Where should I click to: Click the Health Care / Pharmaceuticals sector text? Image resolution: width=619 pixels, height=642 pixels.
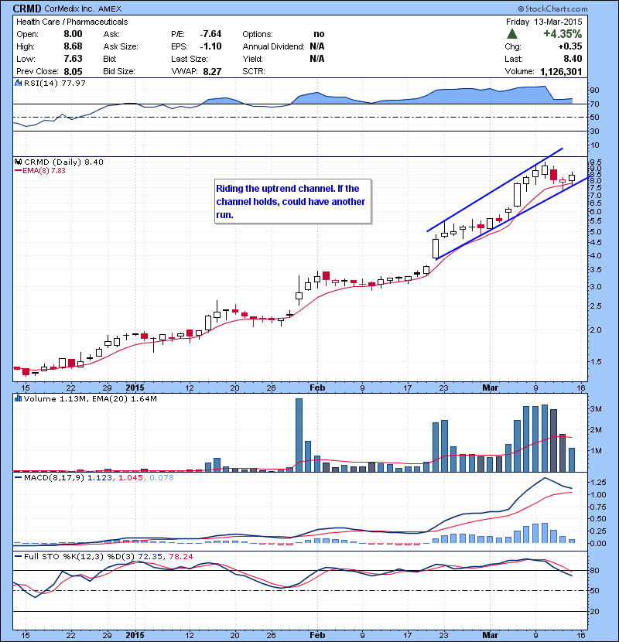[72, 22]
